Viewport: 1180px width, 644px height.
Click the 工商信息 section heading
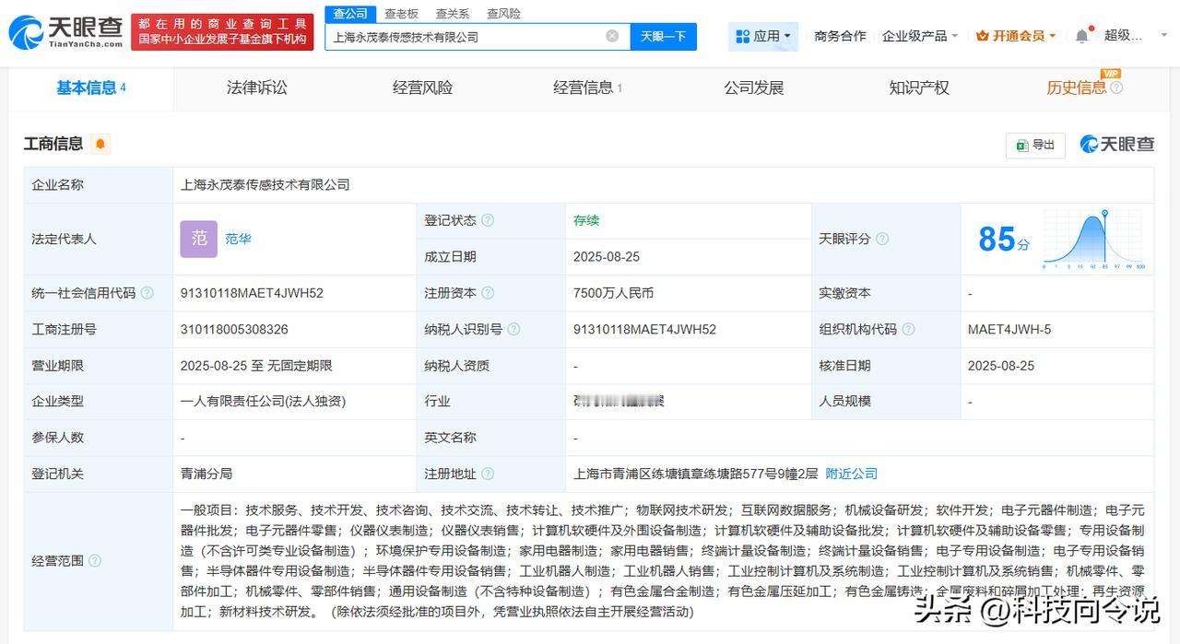53,144
